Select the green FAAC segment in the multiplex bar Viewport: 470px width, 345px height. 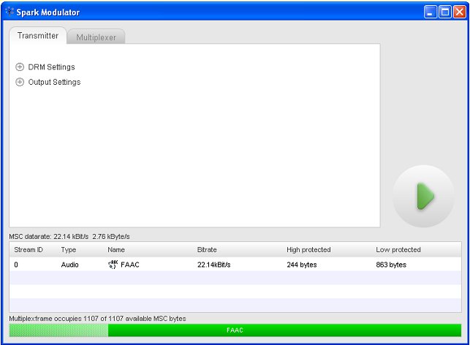[x=284, y=330]
